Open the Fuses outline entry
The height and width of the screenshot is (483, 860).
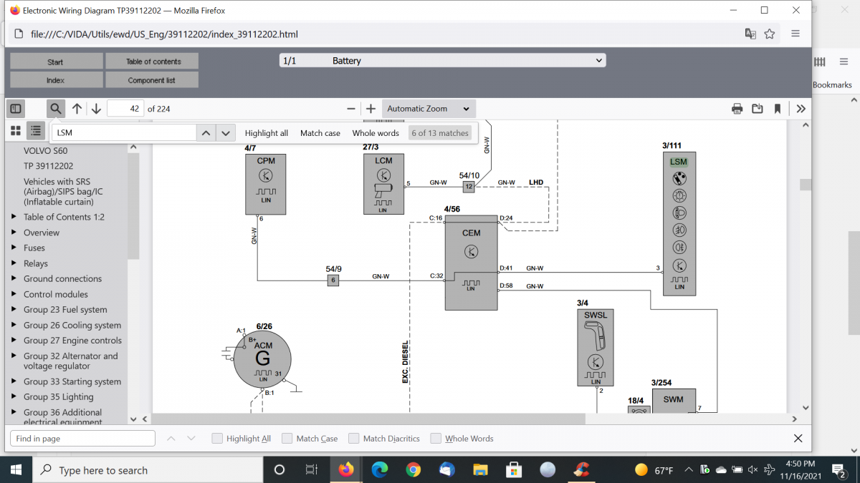click(x=34, y=248)
